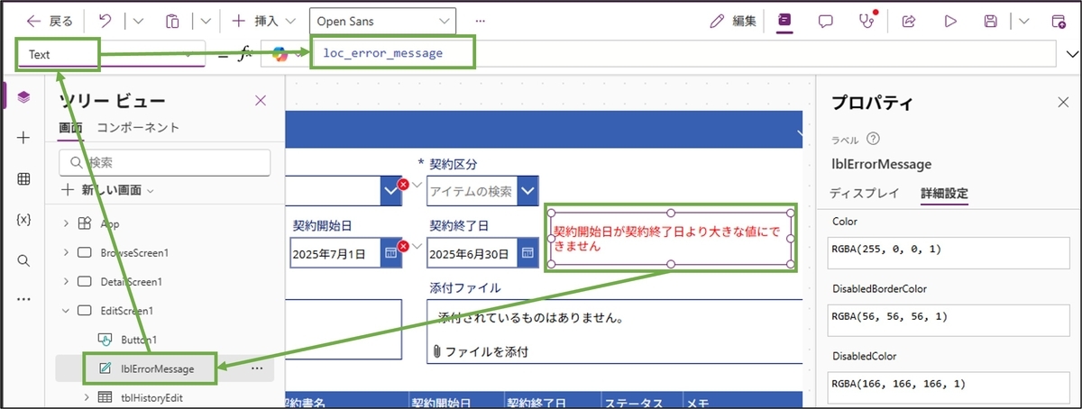This screenshot has width=1082, height=409.
Task: Collapse the EditScreen1 tree node
Action: point(66,310)
